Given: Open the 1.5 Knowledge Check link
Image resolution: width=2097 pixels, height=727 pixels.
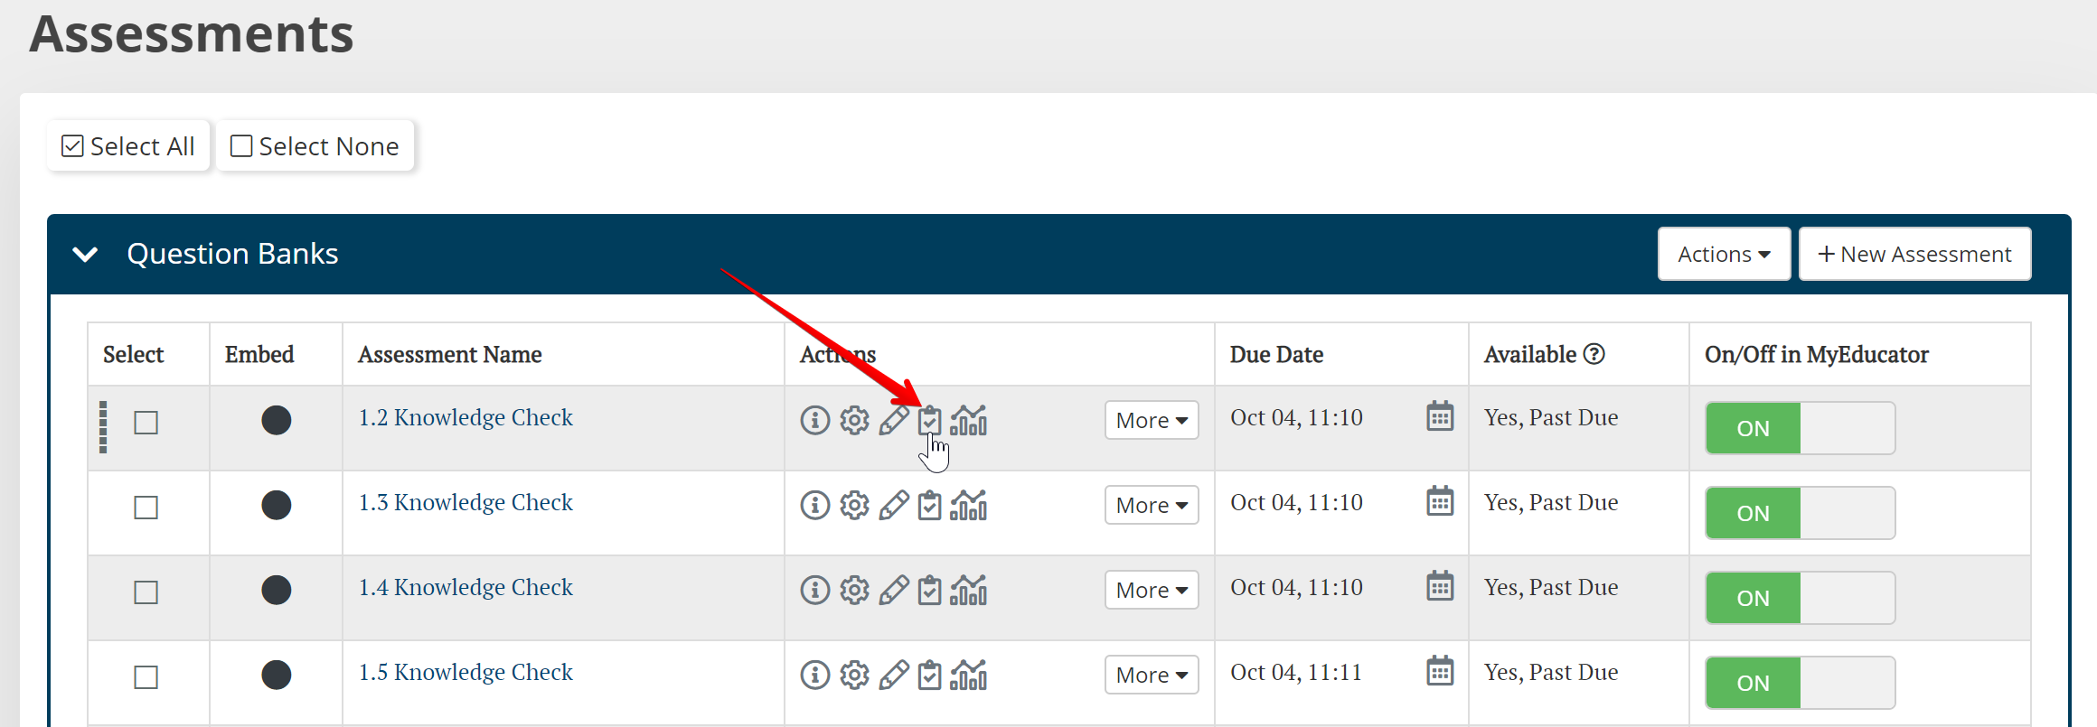Looking at the screenshot, I should (x=465, y=672).
